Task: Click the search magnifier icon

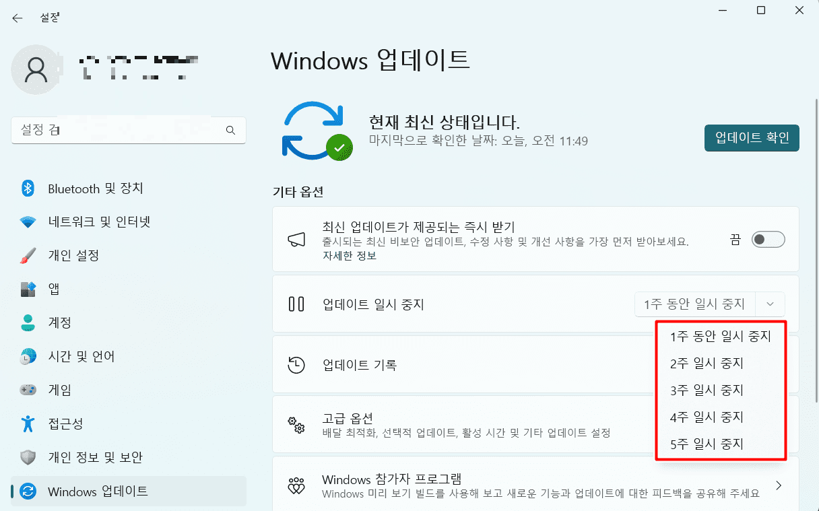Action: click(x=230, y=130)
